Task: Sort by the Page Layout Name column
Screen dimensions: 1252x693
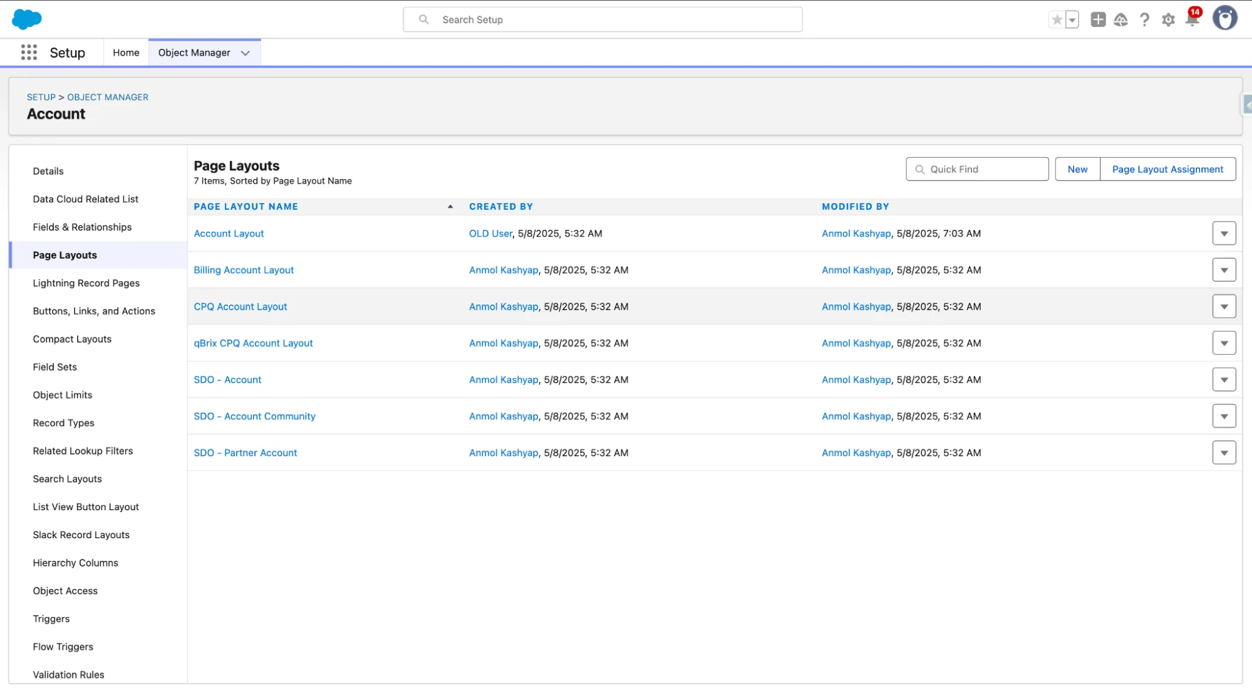Action: [x=246, y=207]
